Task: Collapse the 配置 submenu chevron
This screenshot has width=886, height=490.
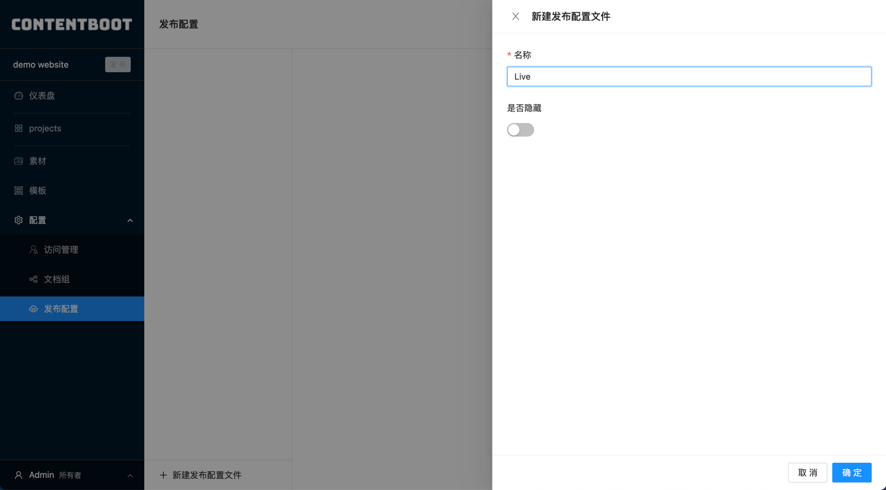Action: pos(130,221)
